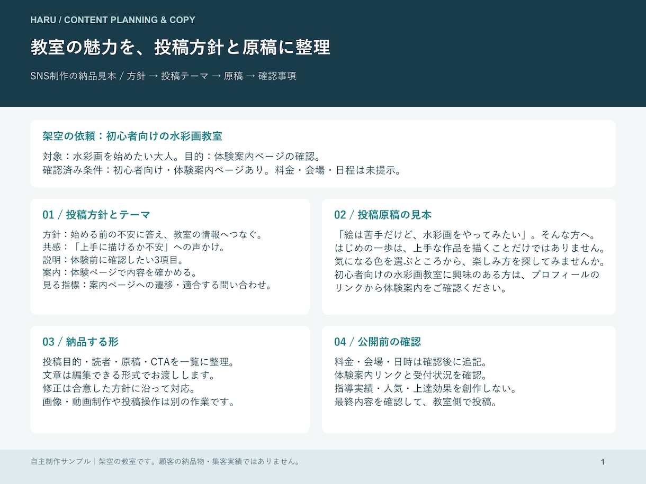646x484 pixels.
Task: Select the line '最終内容を確認して、教室側で投稿。'
Action: pos(416,401)
